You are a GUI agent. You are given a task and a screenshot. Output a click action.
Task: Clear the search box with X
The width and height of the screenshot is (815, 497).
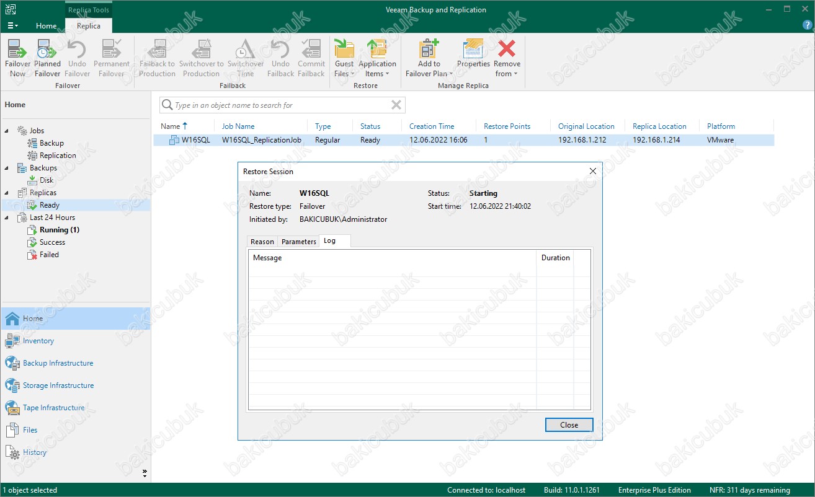click(396, 105)
